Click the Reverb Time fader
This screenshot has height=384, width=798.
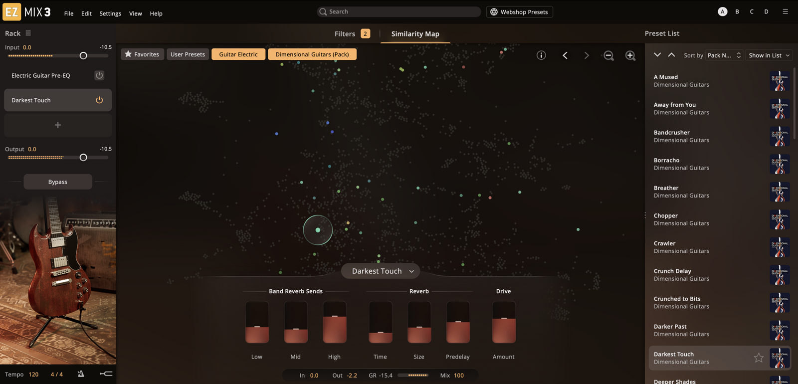pyautogui.click(x=381, y=322)
